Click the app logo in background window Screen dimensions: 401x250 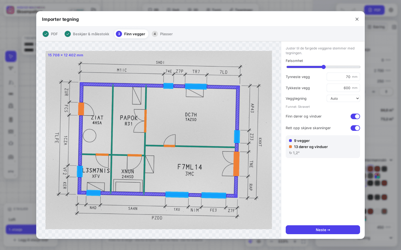pyautogui.click(x=10, y=10)
